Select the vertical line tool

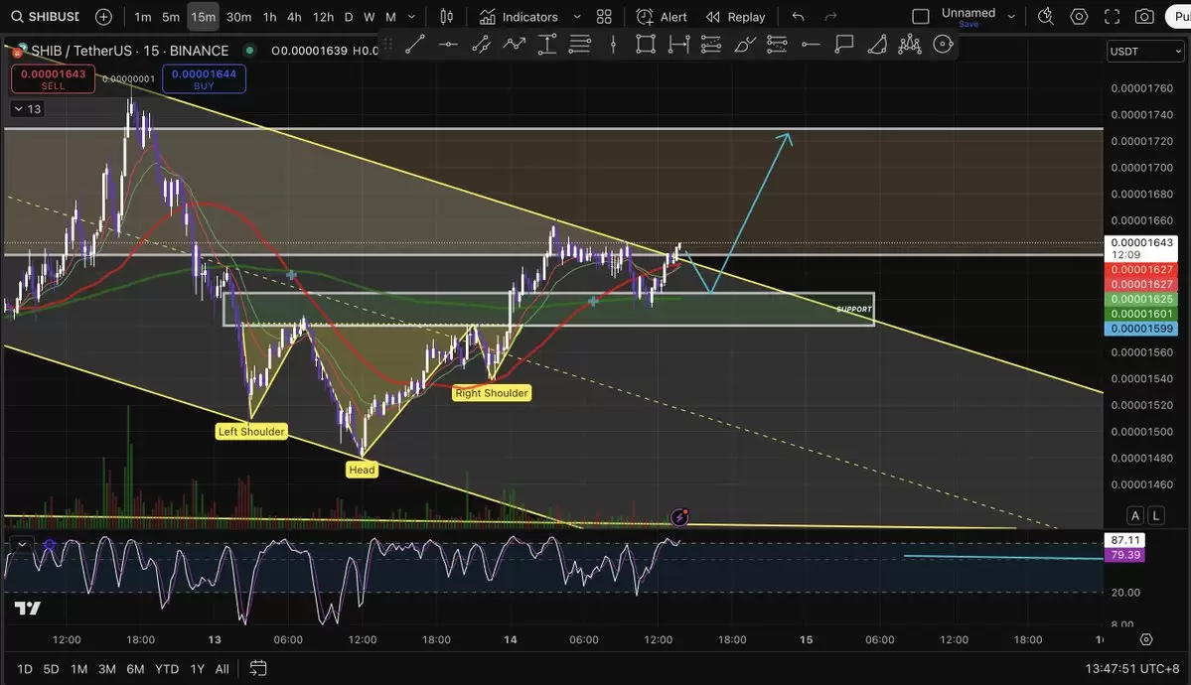(613, 45)
